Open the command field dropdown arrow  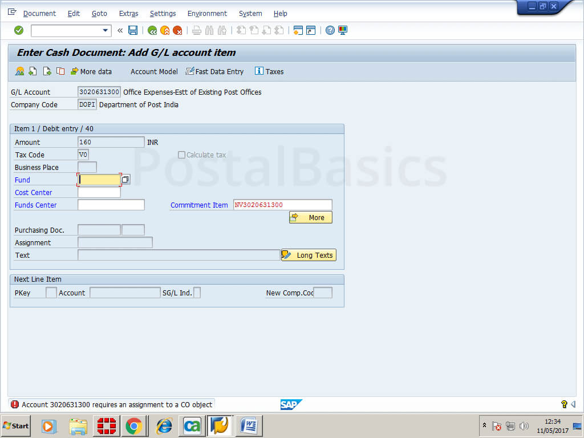[x=105, y=30]
